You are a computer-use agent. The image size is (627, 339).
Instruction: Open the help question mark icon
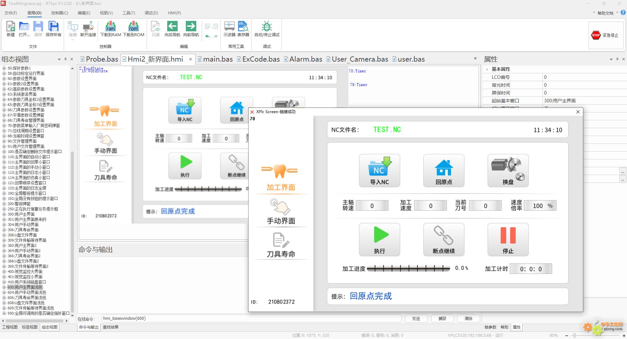623,12
